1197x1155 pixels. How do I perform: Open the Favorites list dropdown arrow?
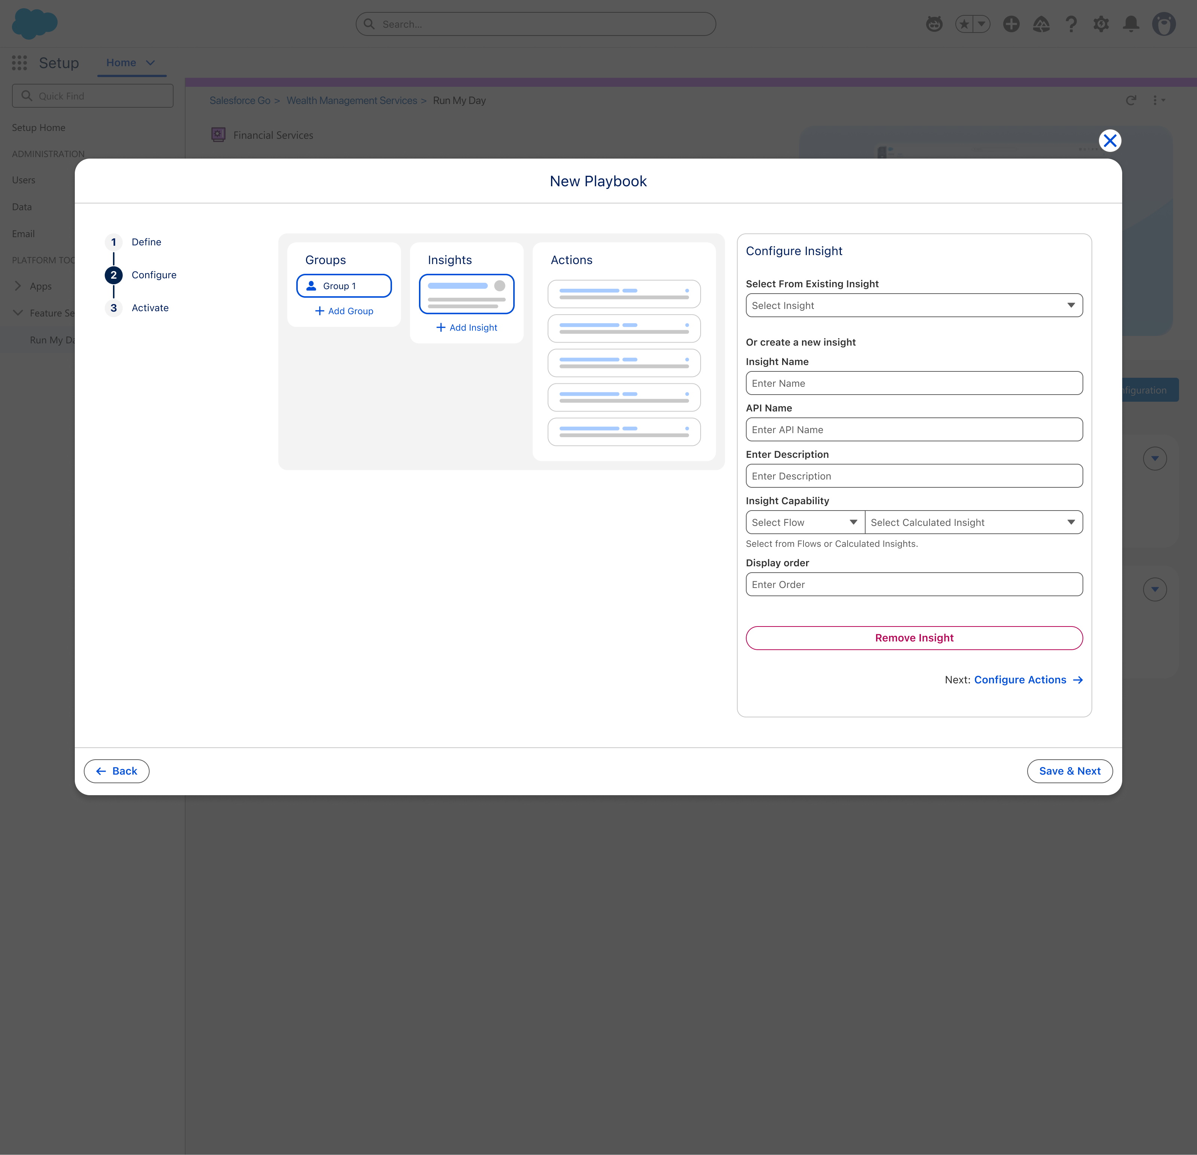(982, 24)
